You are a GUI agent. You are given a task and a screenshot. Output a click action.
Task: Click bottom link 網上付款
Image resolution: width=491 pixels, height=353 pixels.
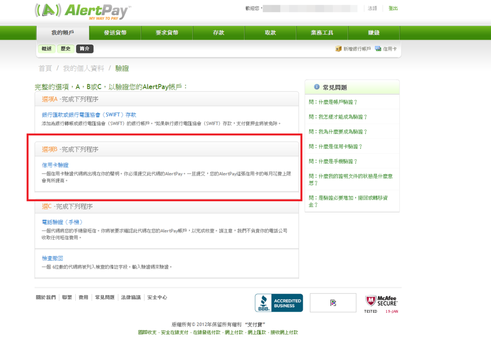[x=234, y=332]
